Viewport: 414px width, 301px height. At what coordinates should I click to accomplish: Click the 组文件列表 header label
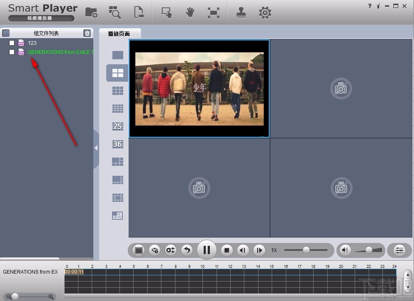pyautogui.click(x=46, y=33)
